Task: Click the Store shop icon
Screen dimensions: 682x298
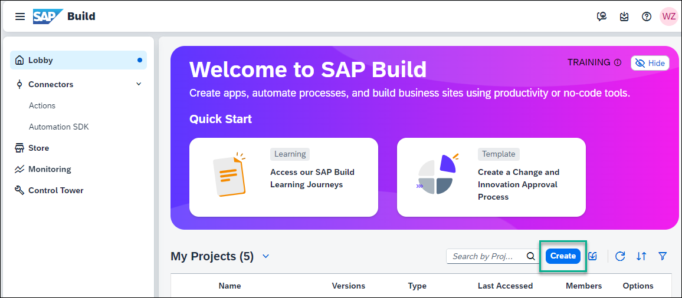Action: click(19, 148)
